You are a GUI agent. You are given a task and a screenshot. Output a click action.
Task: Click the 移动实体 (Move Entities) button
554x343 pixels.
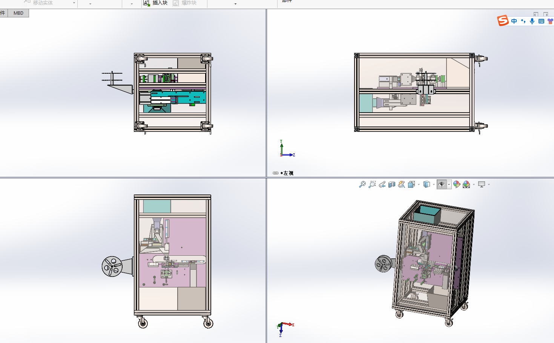pyautogui.click(x=38, y=3)
